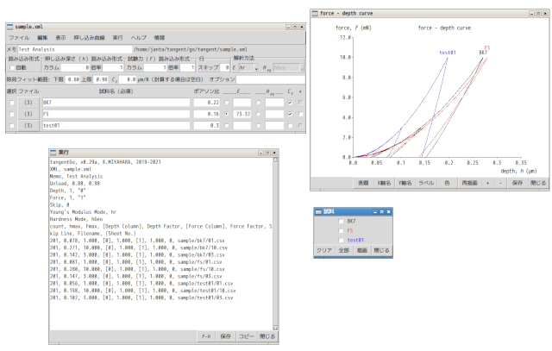Click the depth 倍率 input field

coord(113,67)
